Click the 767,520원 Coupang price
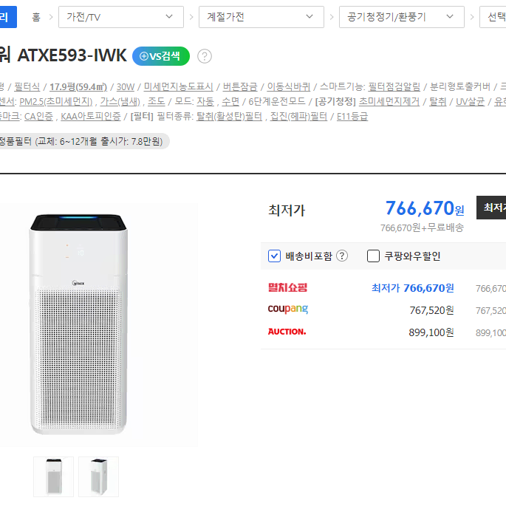Screen dimensions: 506x506 [432, 310]
